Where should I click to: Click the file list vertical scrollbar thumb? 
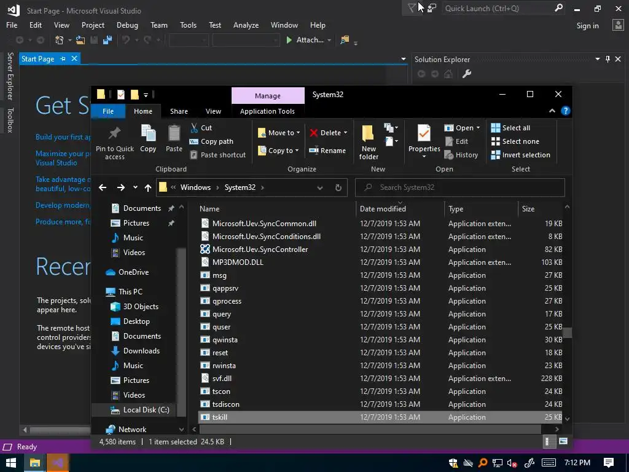coord(567,332)
